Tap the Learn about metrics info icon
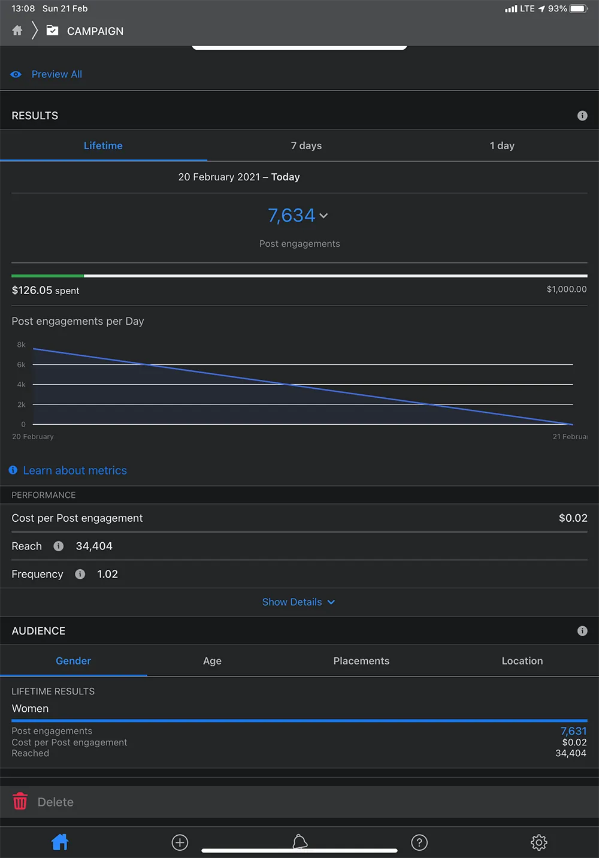 [x=13, y=470]
